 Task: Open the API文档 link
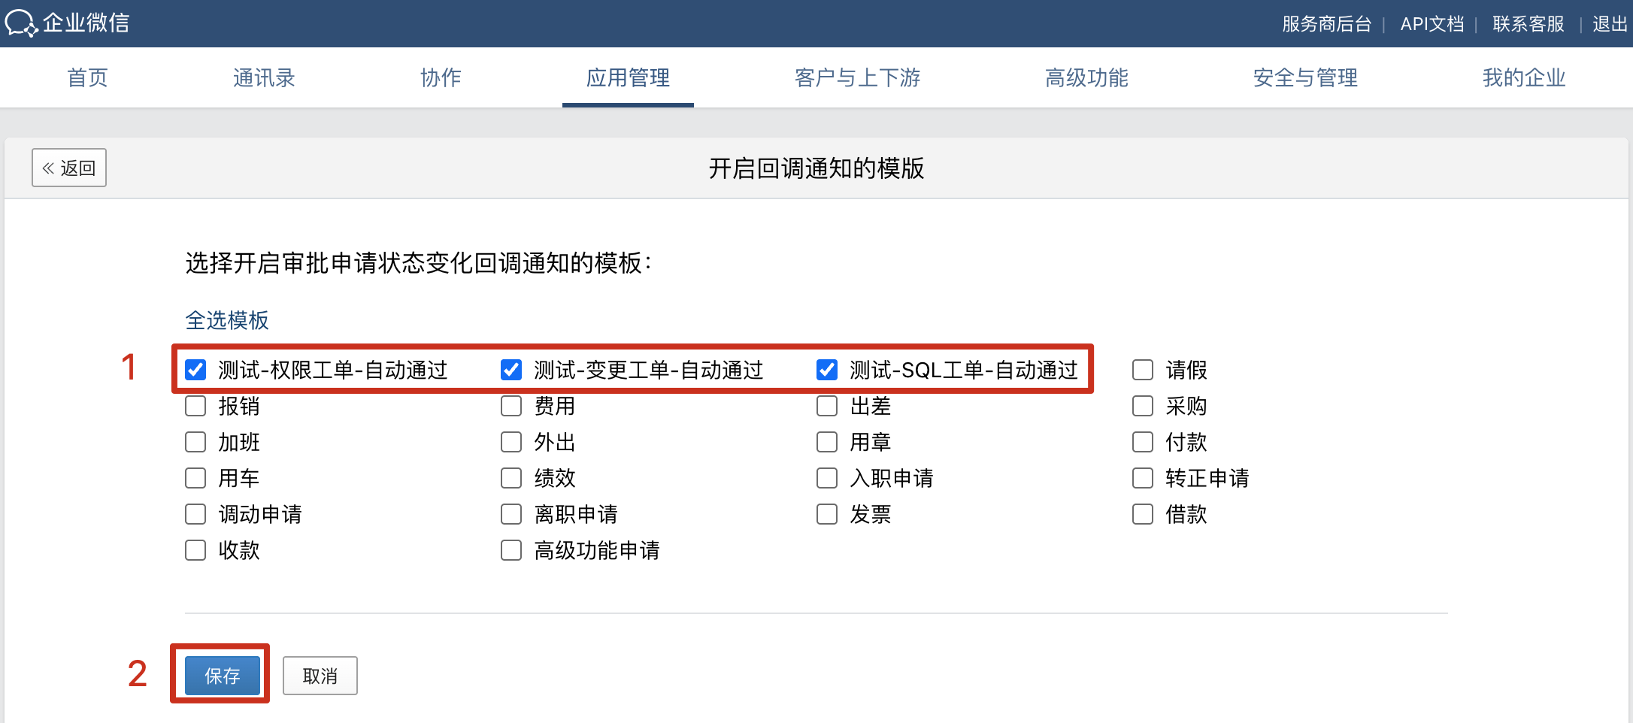pyautogui.click(x=1432, y=24)
